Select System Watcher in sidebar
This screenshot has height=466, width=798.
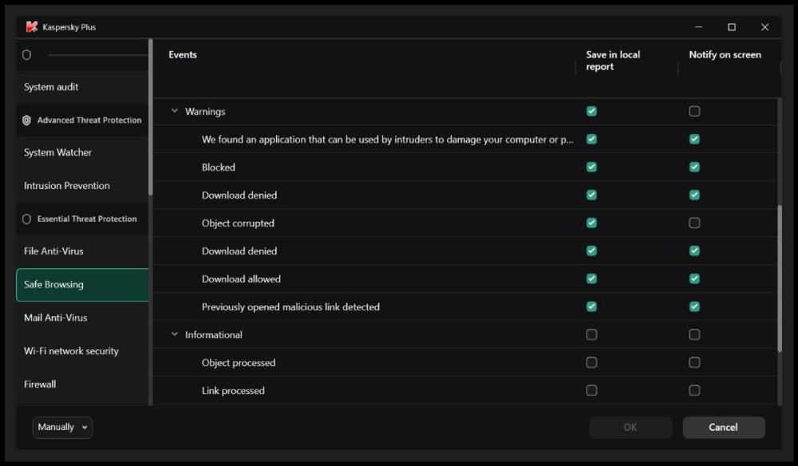[82, 152]
